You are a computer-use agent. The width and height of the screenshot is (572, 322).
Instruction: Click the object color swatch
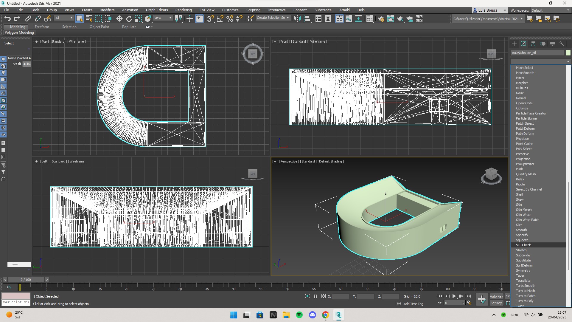(568, 53)
